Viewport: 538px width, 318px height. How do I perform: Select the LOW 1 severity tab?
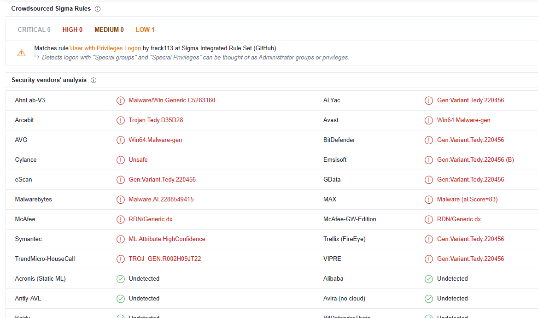145,30
